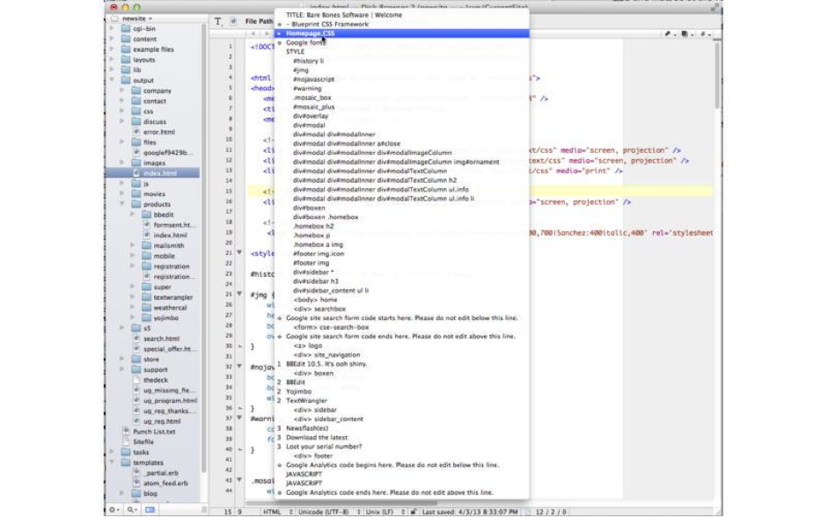Click the editor pane toggle icon in sidebar footer
Image resolution: width=828 pixels, height=517 pixels.
tap(150, 510)
